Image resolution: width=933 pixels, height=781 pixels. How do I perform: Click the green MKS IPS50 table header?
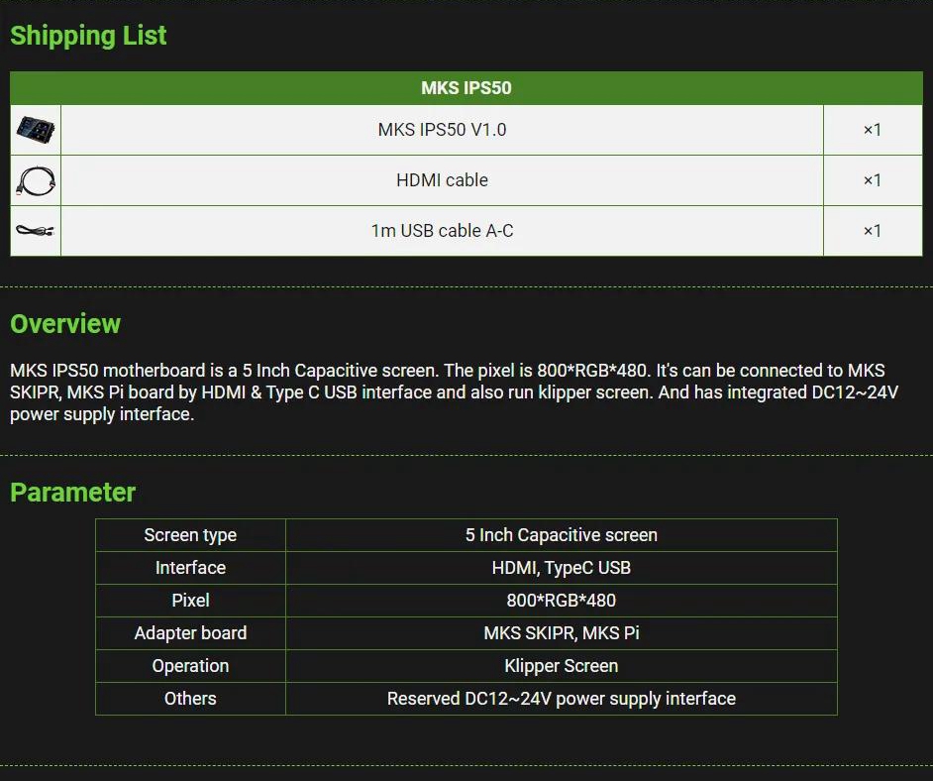[x=466, y=87]
